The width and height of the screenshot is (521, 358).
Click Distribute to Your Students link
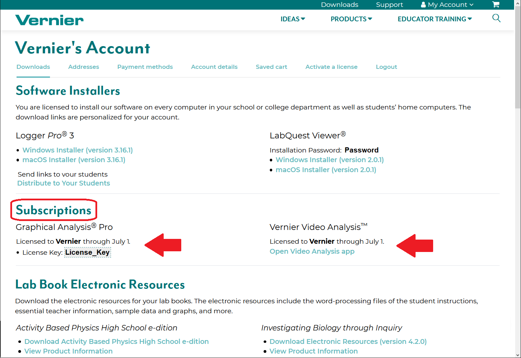(64, 183)
